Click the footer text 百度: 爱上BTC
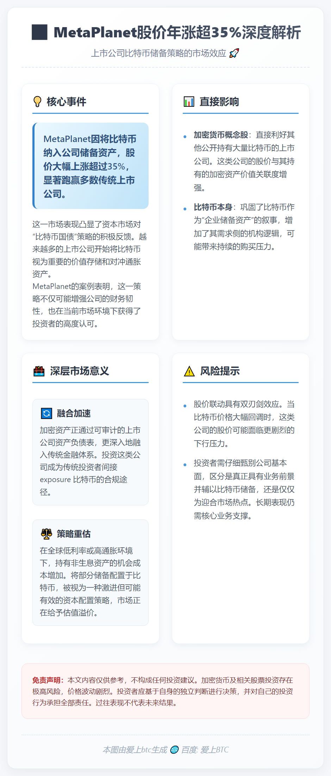331x776 pixels. (205, 750)
